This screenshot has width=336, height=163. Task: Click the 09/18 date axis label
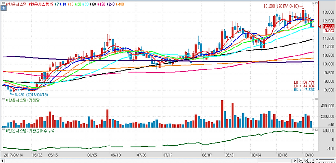click(282, 154)
